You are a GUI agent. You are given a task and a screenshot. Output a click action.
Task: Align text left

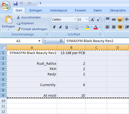108,27
